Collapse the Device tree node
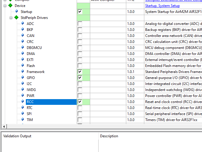 [5, 6]
